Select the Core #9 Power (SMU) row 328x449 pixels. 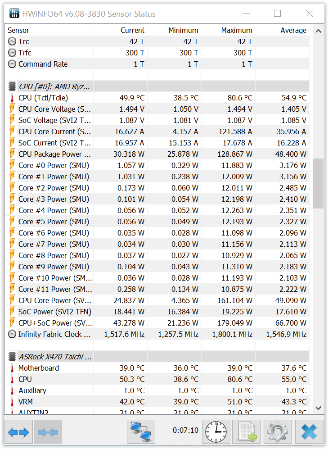(x=157, y=267)
